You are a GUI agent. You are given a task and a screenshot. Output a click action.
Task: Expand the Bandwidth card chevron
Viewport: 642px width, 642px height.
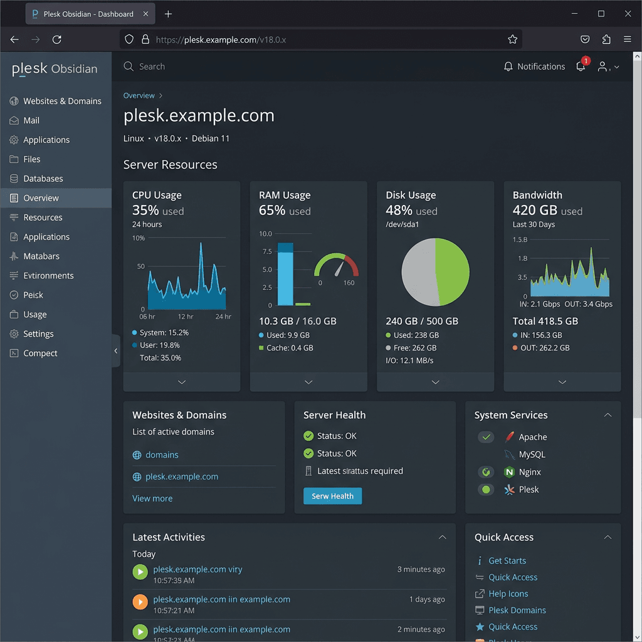click(x=562, y=382)
